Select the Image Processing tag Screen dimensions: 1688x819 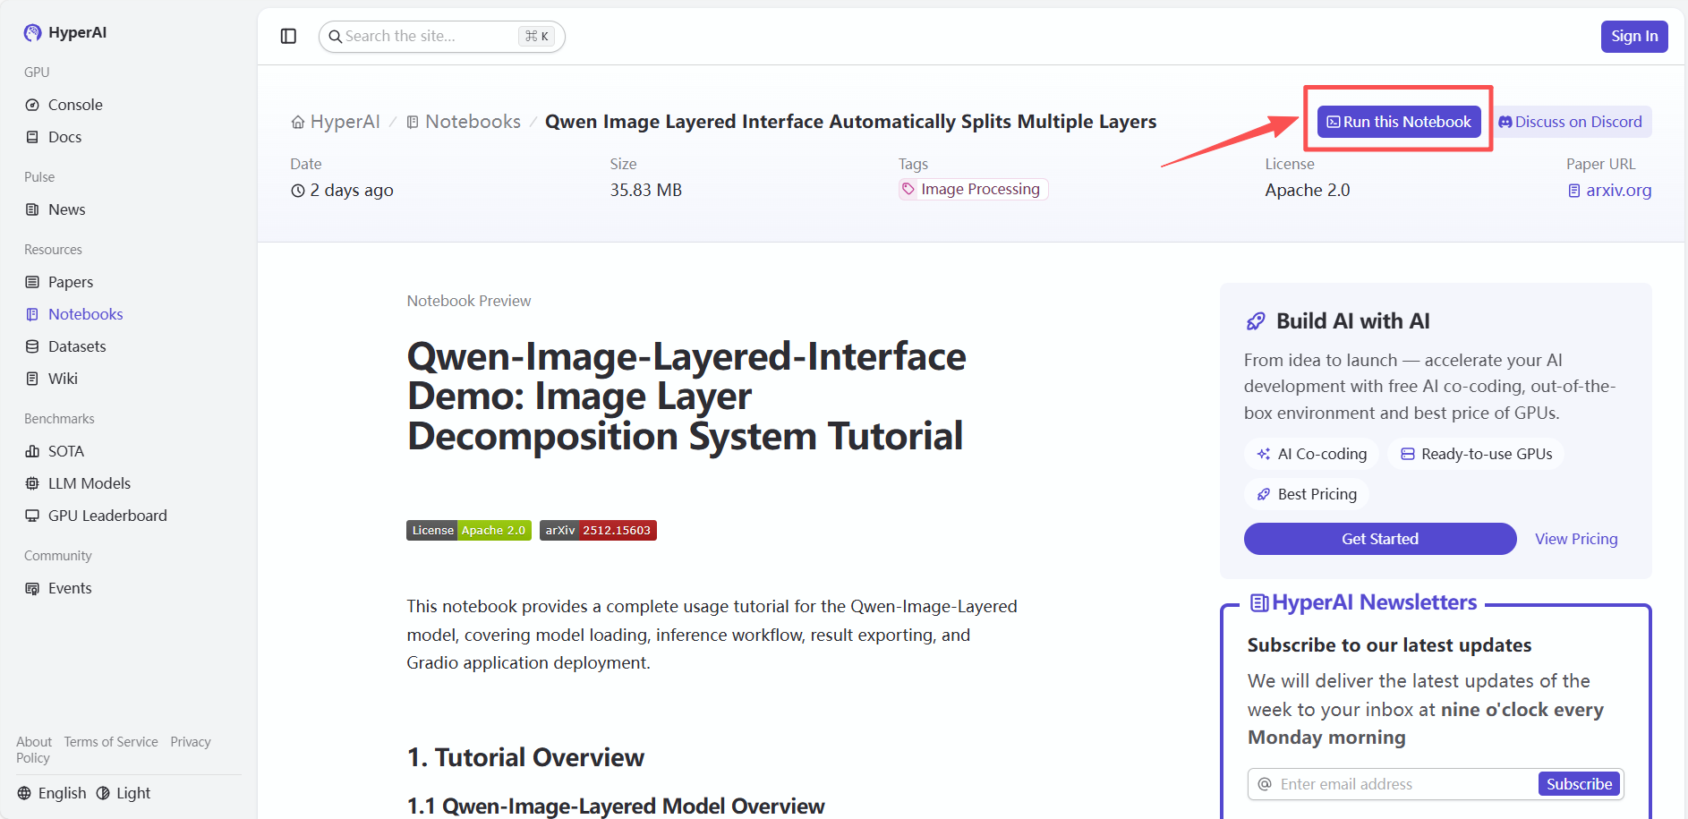pyautogui.click(x=973, y=190)
